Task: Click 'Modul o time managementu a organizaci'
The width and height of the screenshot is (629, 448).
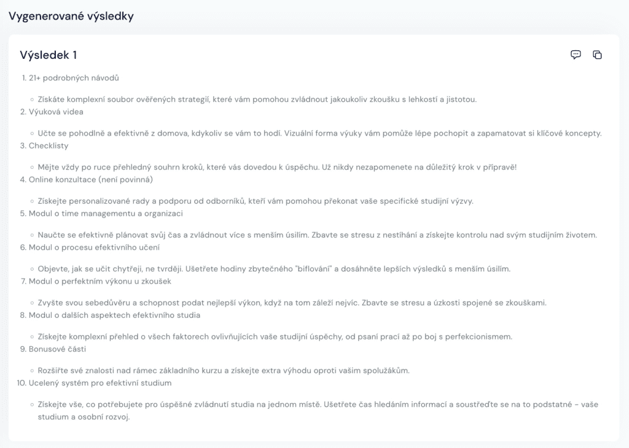Action: 106,214
